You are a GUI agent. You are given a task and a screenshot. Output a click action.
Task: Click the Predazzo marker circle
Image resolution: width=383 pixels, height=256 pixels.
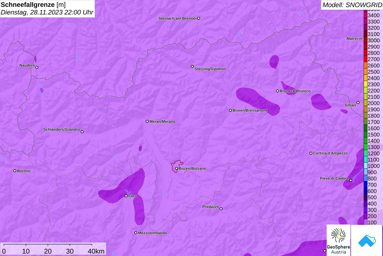pos(221,209)
